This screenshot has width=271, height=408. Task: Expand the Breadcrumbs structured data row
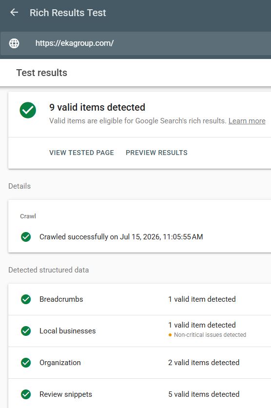[140, 299]
